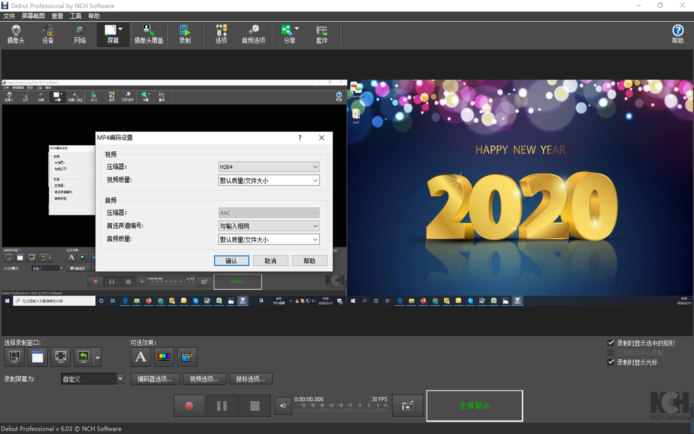This screenshot has width=694, height=434.
Task: Start recording with the red record button
Action: [x=189, y=406]
